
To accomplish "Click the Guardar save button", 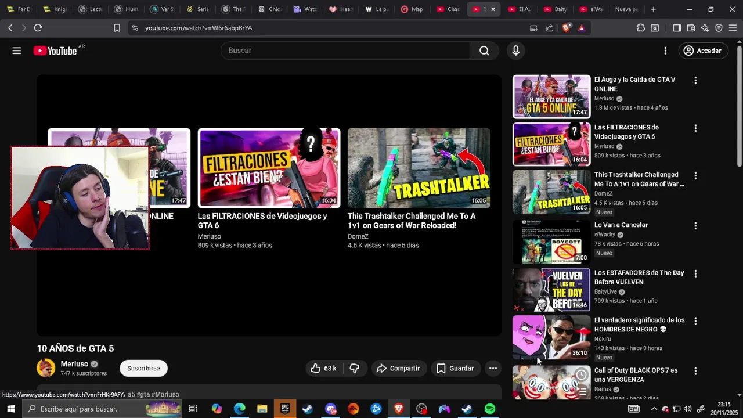I will [x=455, y=368].
